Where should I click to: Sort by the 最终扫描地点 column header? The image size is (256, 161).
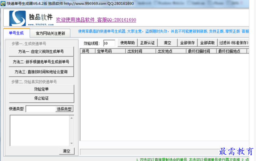coord(232,51)
